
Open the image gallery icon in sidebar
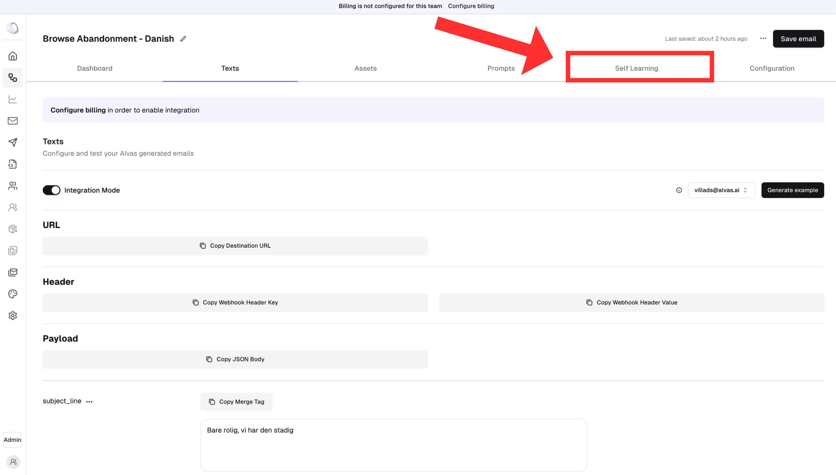[x=13, y=251]
